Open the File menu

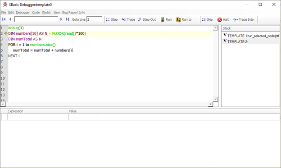(4, 12)
